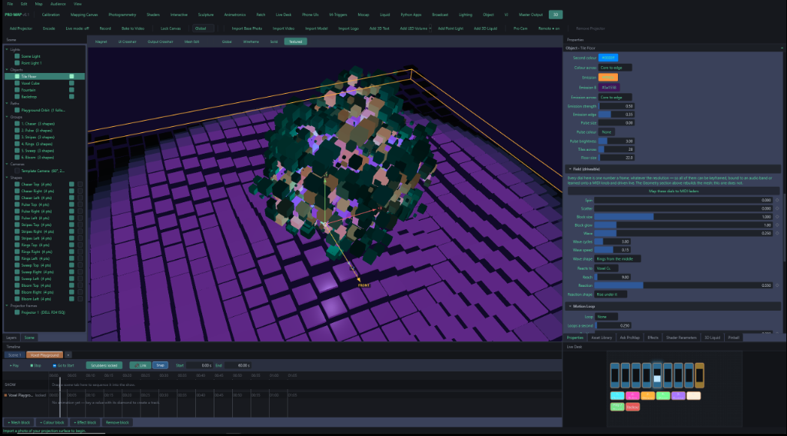Open the Colour across dropdown
This screenshot has height=436, width=787.
click(615, 68)
